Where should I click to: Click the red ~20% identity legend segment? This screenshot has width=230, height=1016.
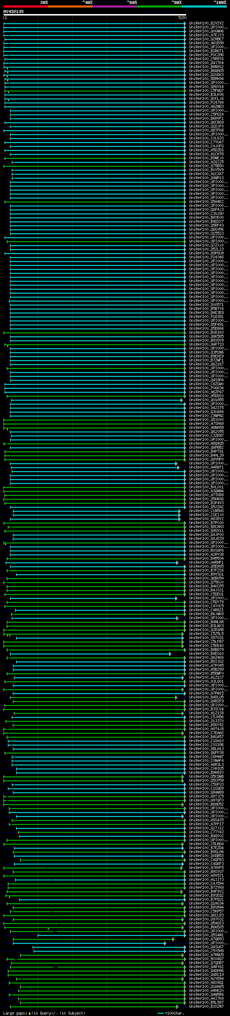pos(26,6)
